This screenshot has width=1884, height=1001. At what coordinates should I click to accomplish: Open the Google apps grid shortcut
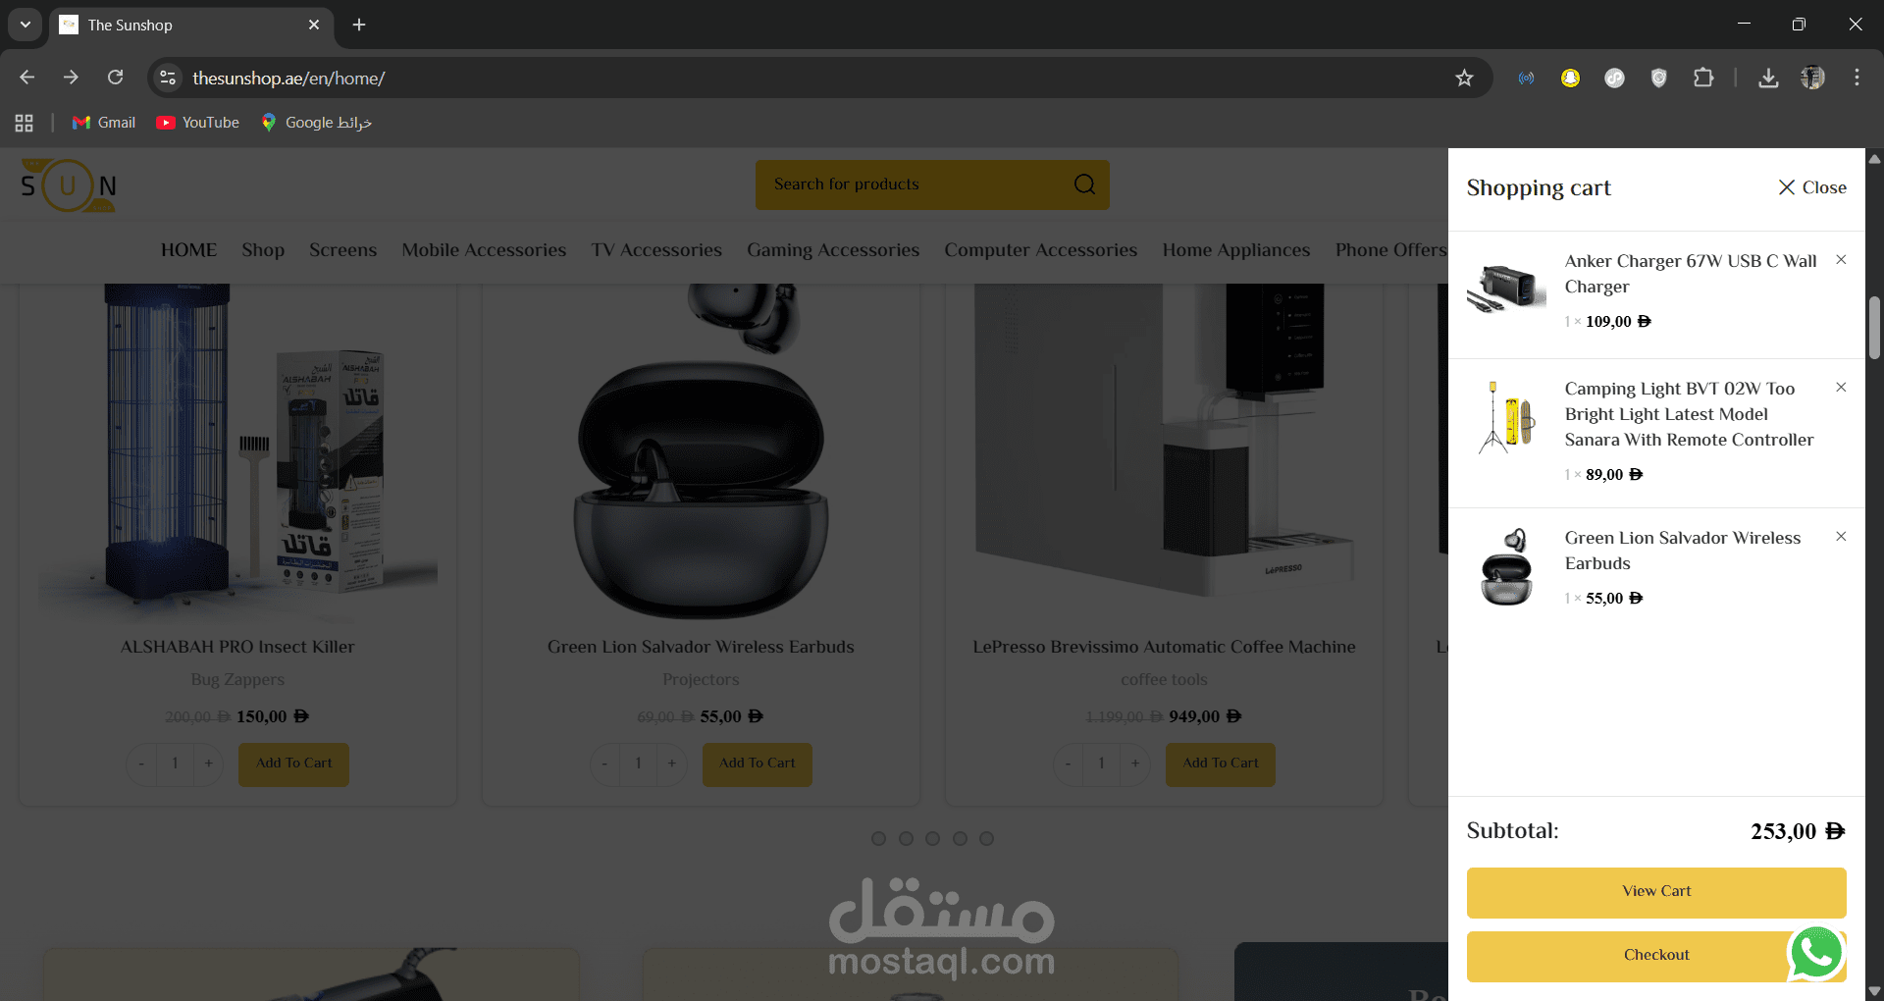pyautogui.click(x=25, y=123)
